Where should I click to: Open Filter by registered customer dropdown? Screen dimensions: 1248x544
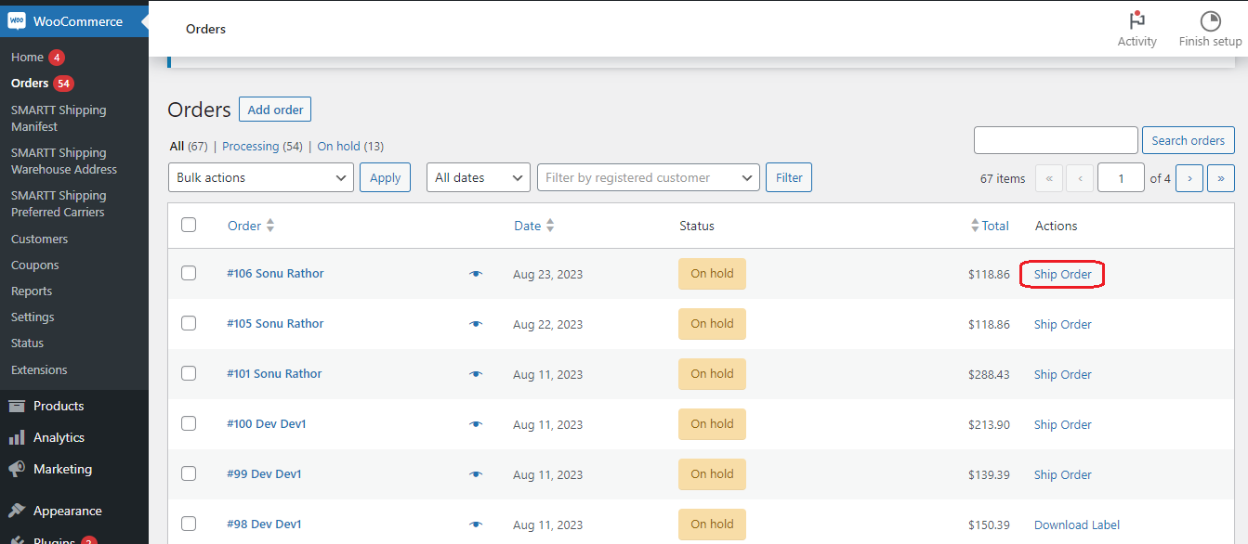click(648, 177)
